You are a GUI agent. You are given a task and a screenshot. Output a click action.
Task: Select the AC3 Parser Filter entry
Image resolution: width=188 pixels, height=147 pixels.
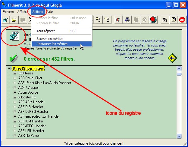(30, 78)
